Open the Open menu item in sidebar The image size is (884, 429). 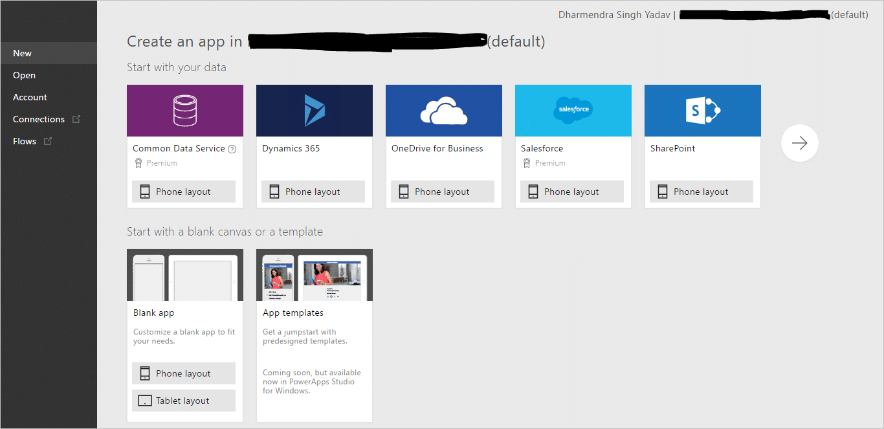[49, 75]
